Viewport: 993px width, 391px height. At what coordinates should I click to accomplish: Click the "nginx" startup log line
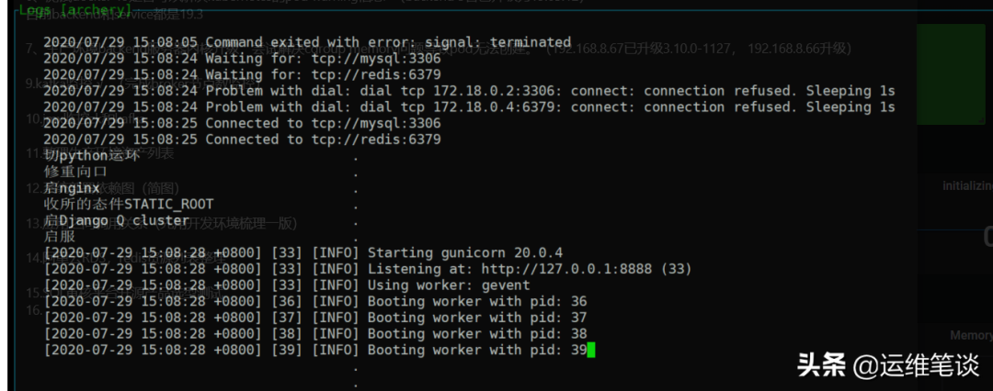(x=72, y=188)
